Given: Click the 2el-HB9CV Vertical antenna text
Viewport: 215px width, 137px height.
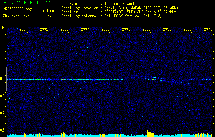Looking at the screenshot, I should pyautogui.click(x=133, y=16).
